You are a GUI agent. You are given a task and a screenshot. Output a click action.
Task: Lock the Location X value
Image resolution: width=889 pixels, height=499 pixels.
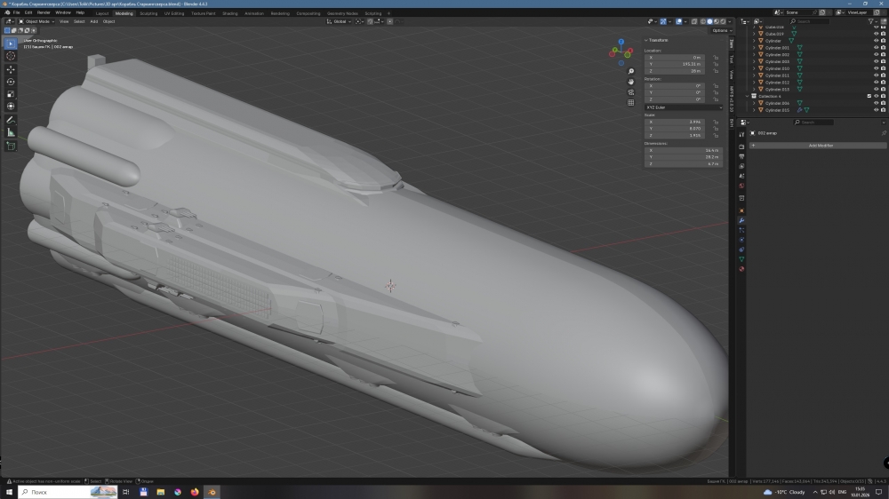[x=716, y=58]
